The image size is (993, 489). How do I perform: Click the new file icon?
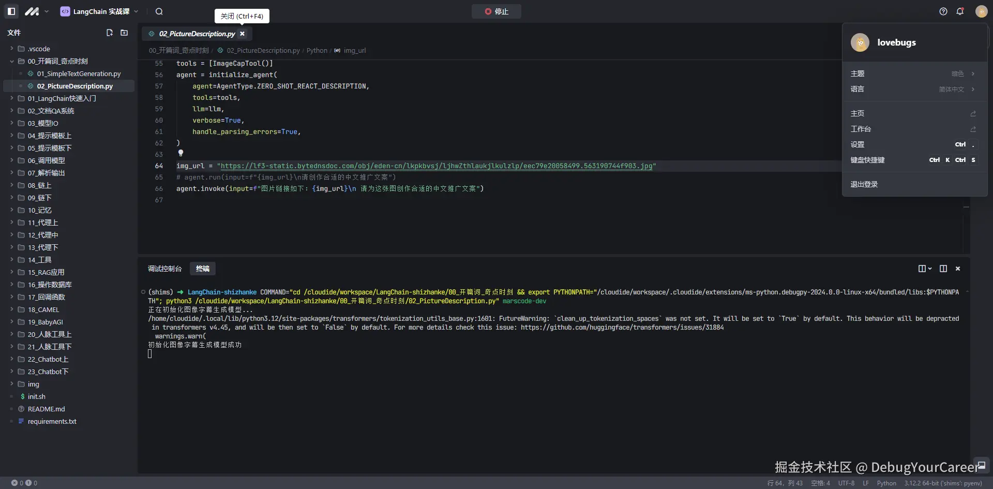click(x=110, y=33)
